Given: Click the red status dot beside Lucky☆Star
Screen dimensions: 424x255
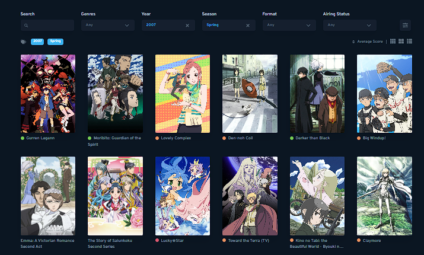Looking at the screenshot, I should pos(157,240).
